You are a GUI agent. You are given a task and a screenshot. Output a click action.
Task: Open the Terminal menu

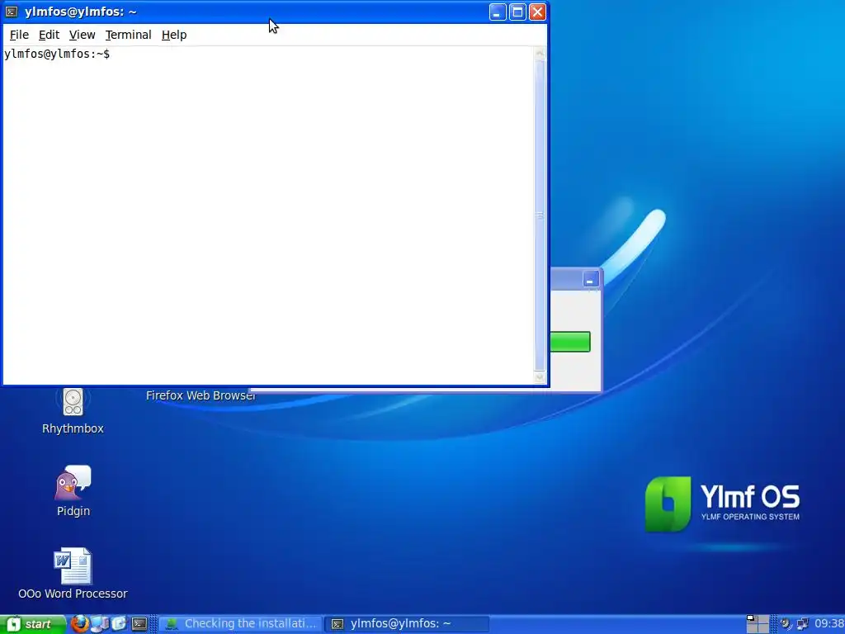click(x=128, y=35)
